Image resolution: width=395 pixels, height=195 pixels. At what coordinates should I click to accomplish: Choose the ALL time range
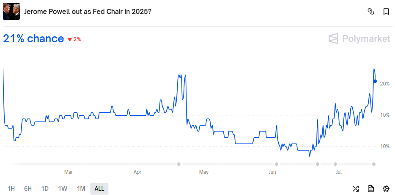point(99,189)
